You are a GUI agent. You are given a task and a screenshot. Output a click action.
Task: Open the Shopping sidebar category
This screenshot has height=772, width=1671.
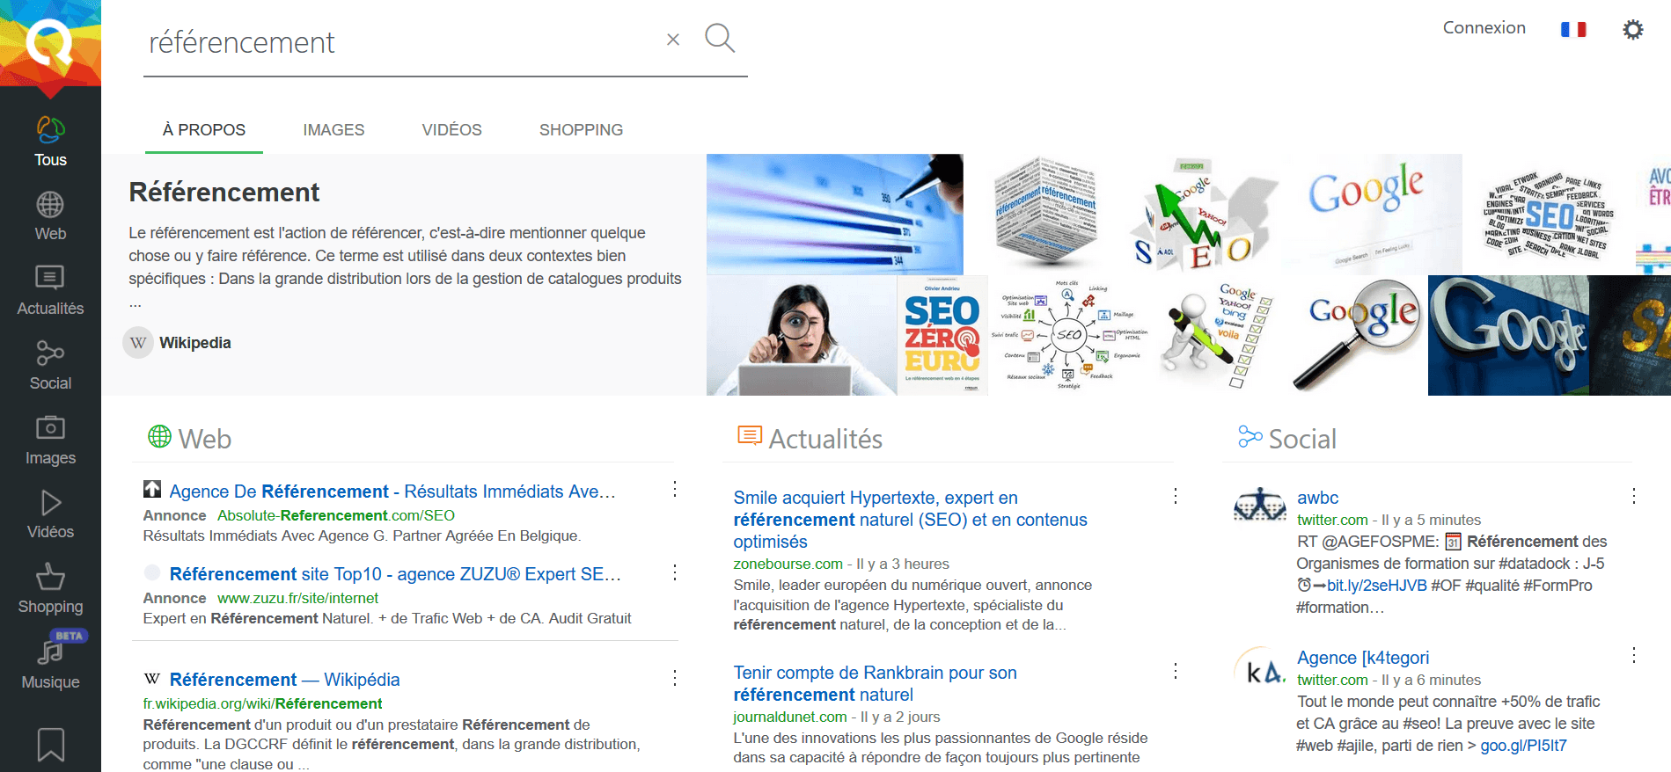(50, 589)
